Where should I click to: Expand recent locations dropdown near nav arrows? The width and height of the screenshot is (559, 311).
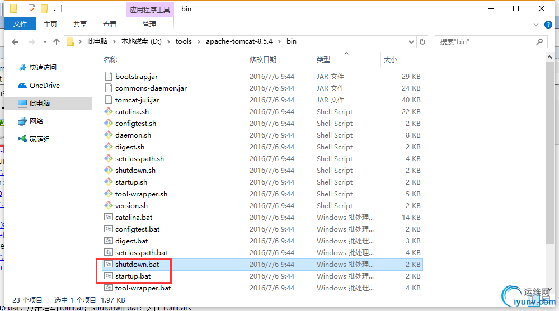(45, 42)
